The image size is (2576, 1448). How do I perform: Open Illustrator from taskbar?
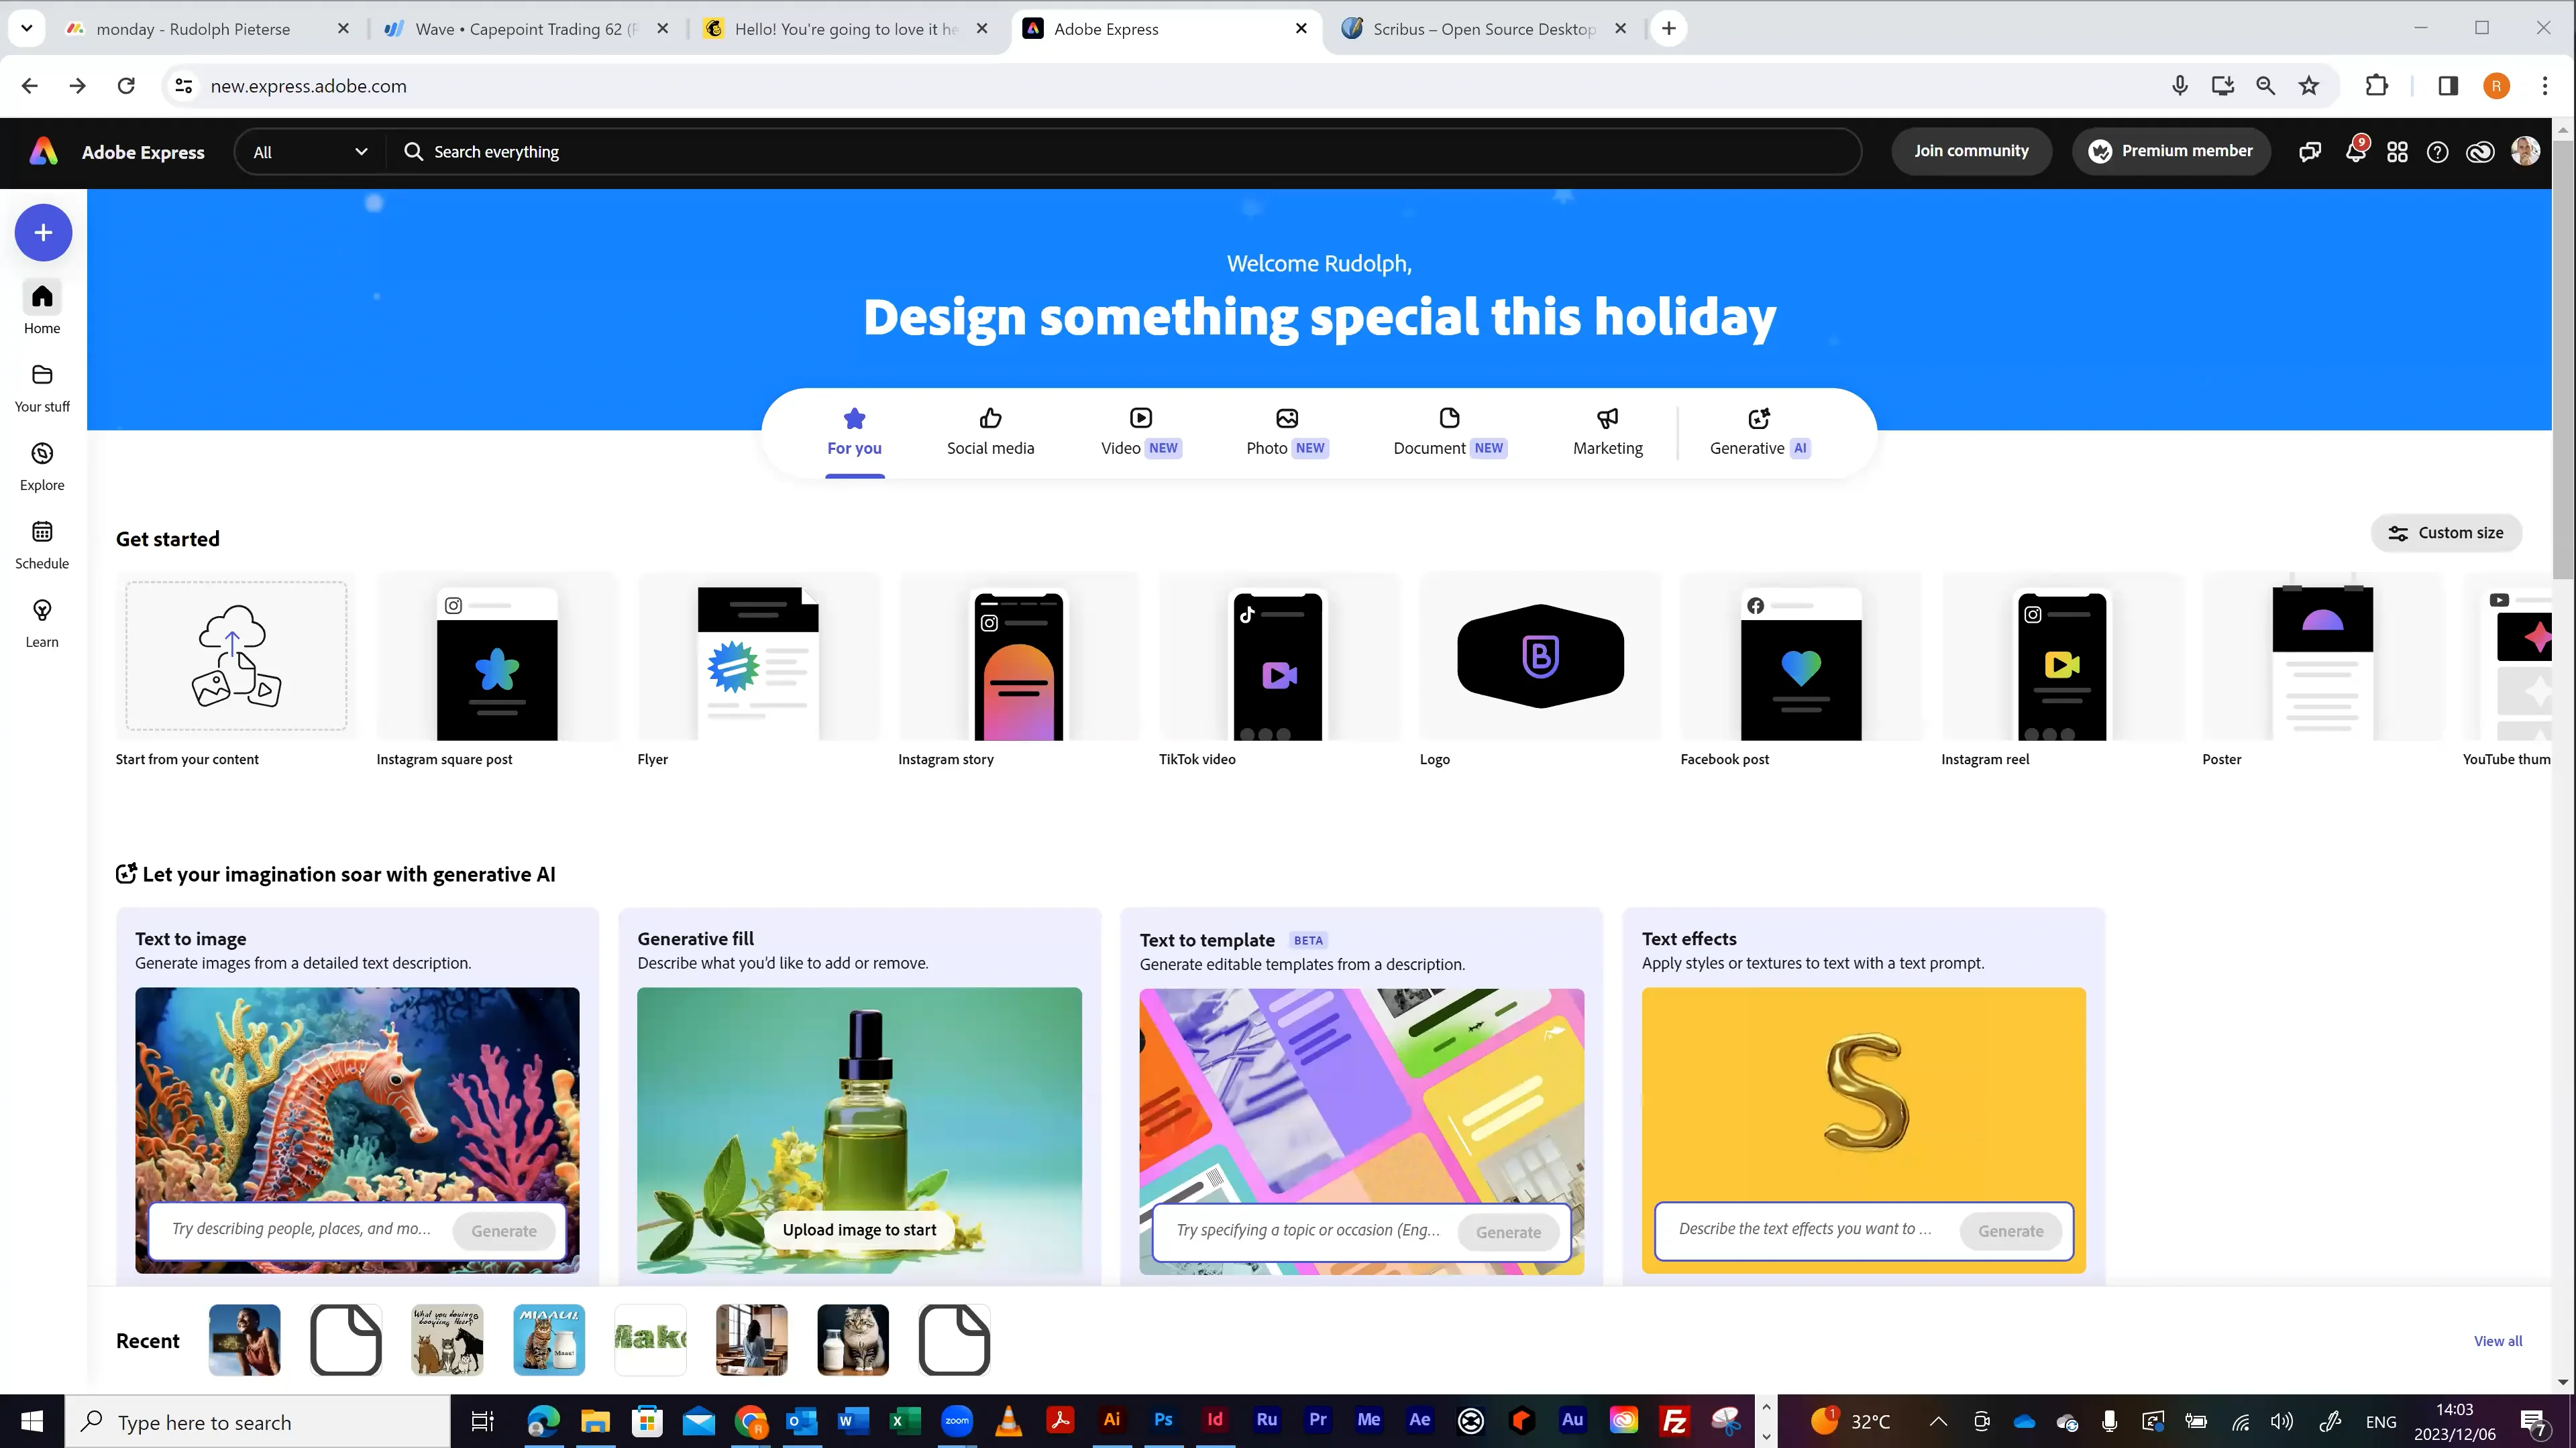pos(1112,1420)
